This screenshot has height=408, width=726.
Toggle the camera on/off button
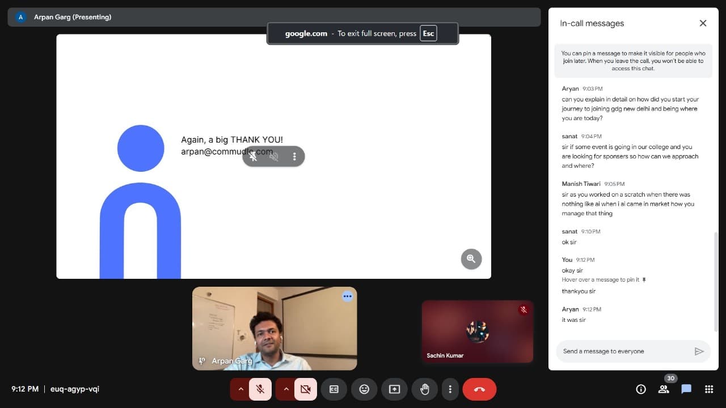point(306,389)
